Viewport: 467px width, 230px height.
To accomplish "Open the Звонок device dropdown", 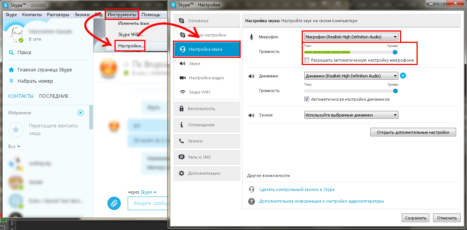I will click(x=351, y=115).
